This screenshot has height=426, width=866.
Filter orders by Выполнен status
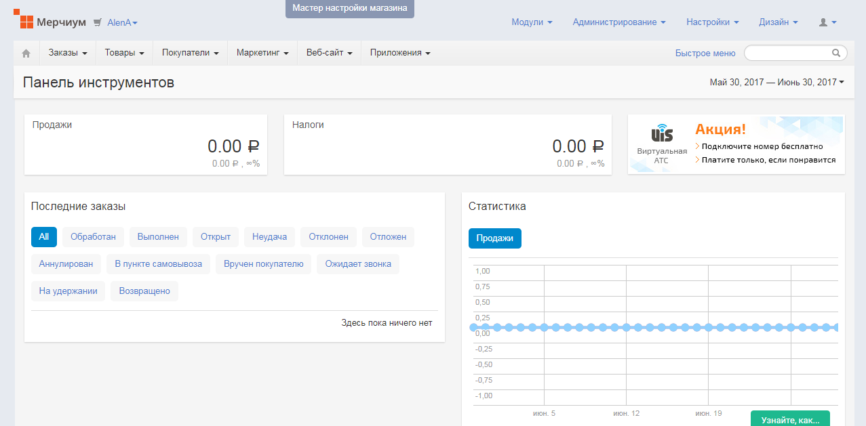pos(158,237)
